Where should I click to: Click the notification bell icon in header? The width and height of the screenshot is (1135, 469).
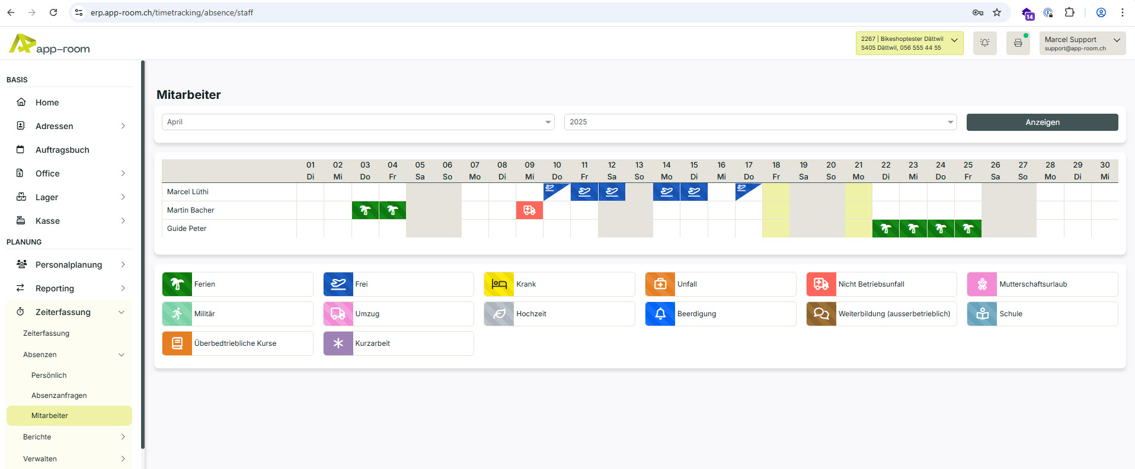click(x=984, y=43)
